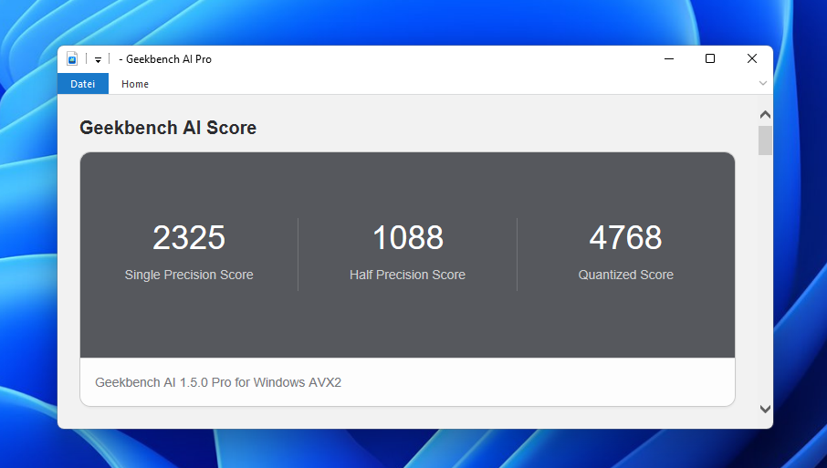Open the quick access toolbar customize arrow
The width and height of the screenshot is (827, 468).
98,59
